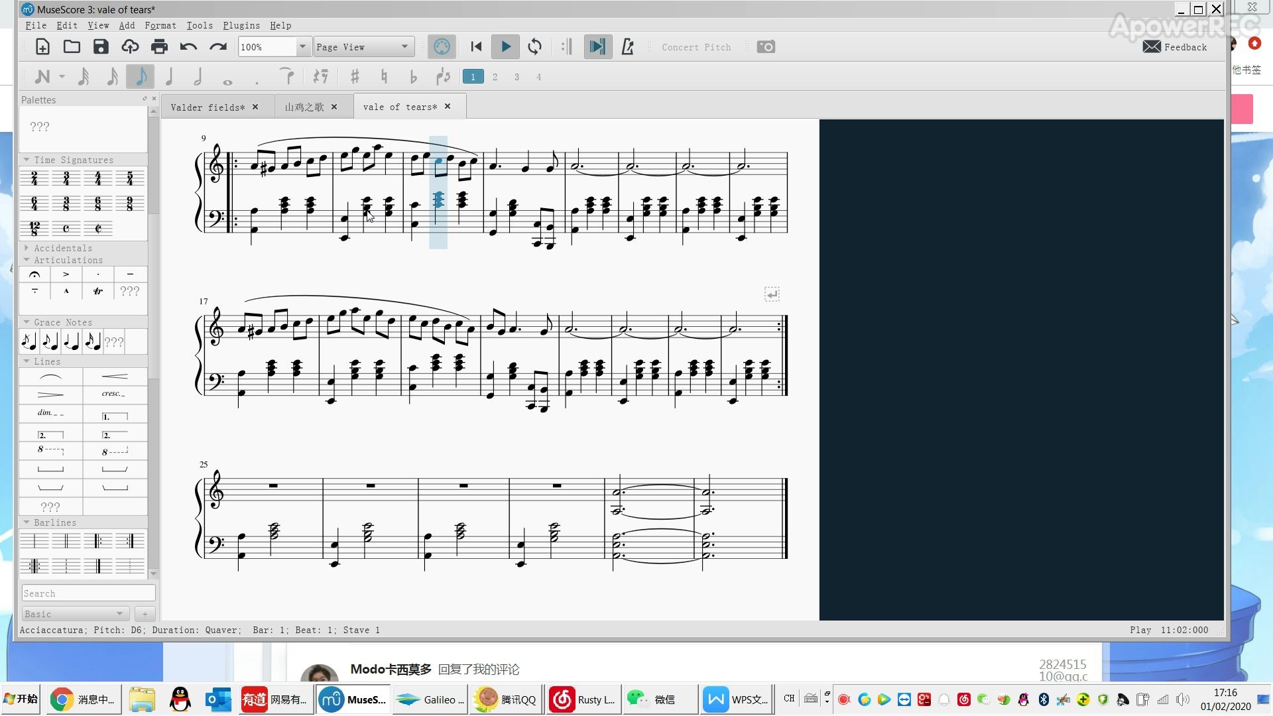The width and height of the screenshot is (1273, 716).
Task: Open Format menu
Action: coord(160,25)
